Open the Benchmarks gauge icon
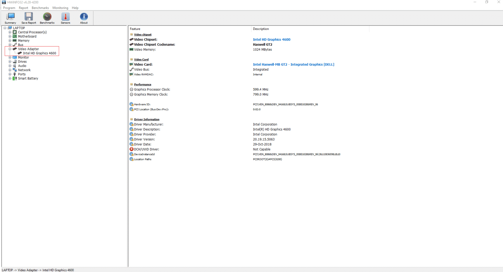Image resolution: width=503 pixels, height=272 pixels. point(47,17)
